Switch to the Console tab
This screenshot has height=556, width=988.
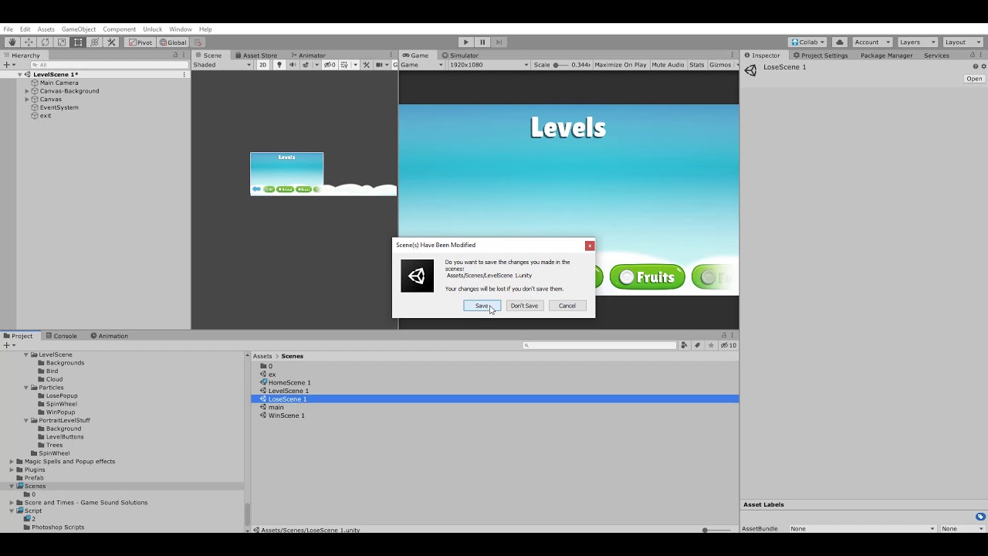(x=62, y=336)
